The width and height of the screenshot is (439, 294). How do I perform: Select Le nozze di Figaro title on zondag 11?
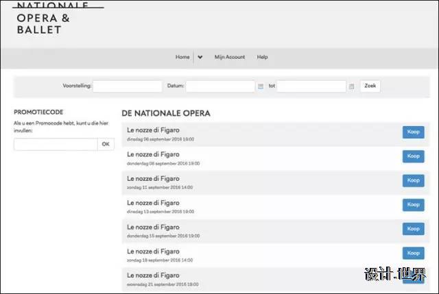[153, 178]
